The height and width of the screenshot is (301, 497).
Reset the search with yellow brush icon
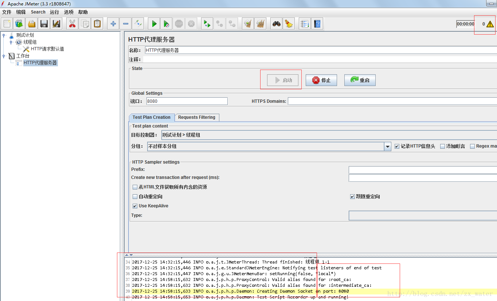pyautogui.click(x=289, y=24)
